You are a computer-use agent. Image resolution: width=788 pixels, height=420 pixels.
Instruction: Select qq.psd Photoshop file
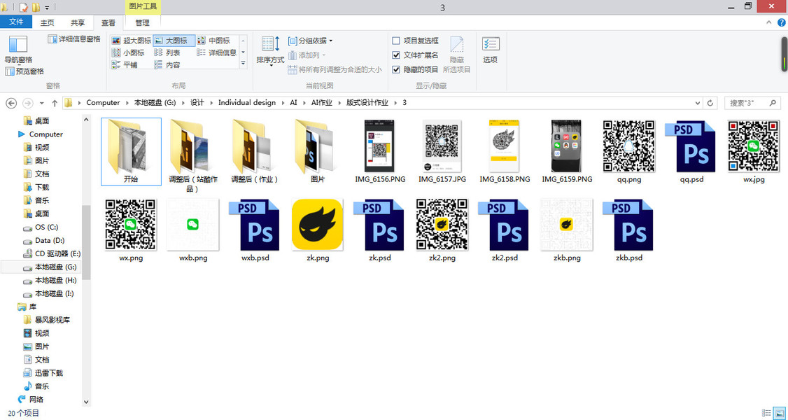[691, 152]
